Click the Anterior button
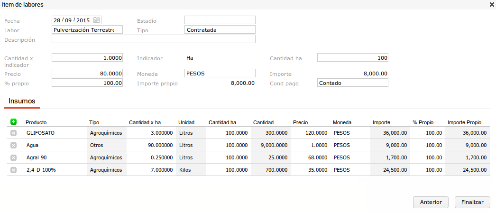Image resolution: width=496 pixels, height=212 pixels. tap(431, 202)
